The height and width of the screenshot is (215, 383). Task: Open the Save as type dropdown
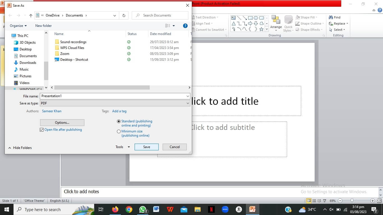[x=188, y=103]
